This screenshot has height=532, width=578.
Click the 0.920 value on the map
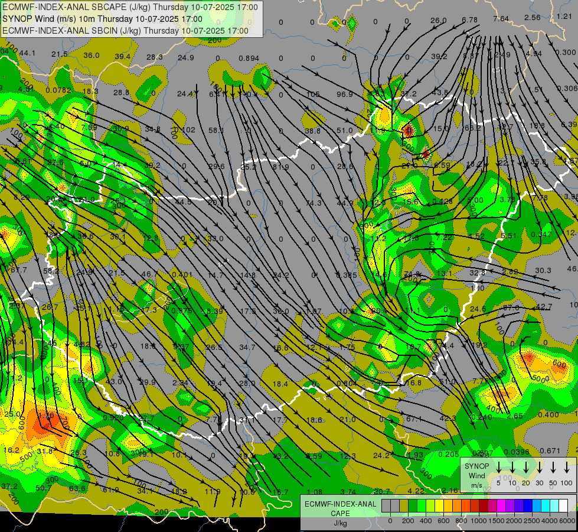coord(113,417)
